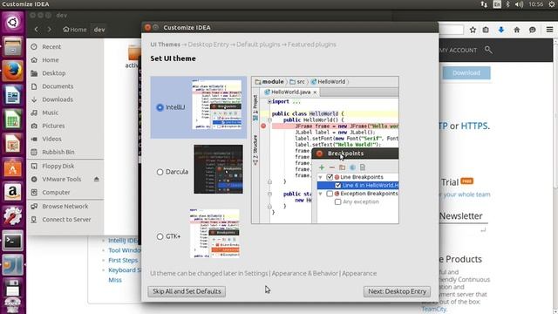The image size is (558, 314).
Task: Open Firefox hamburger menu
Action: (x=549, y=30)
